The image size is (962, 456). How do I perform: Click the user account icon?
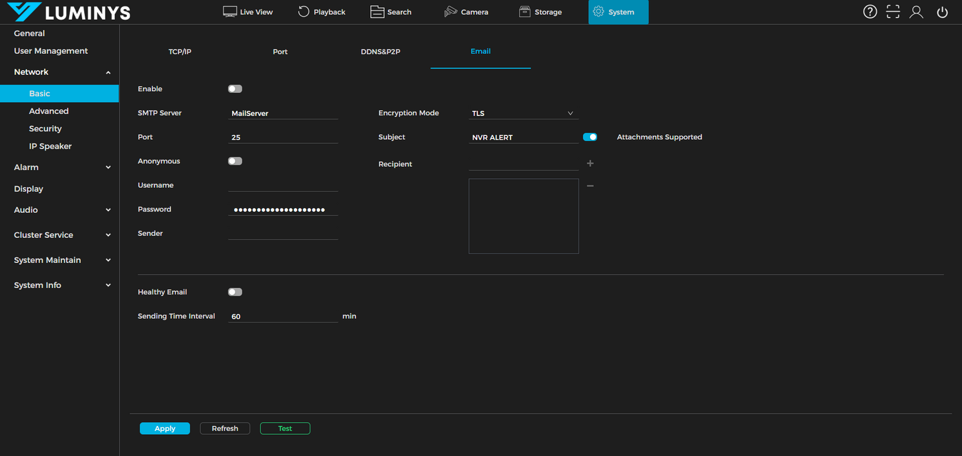[916, 12]
